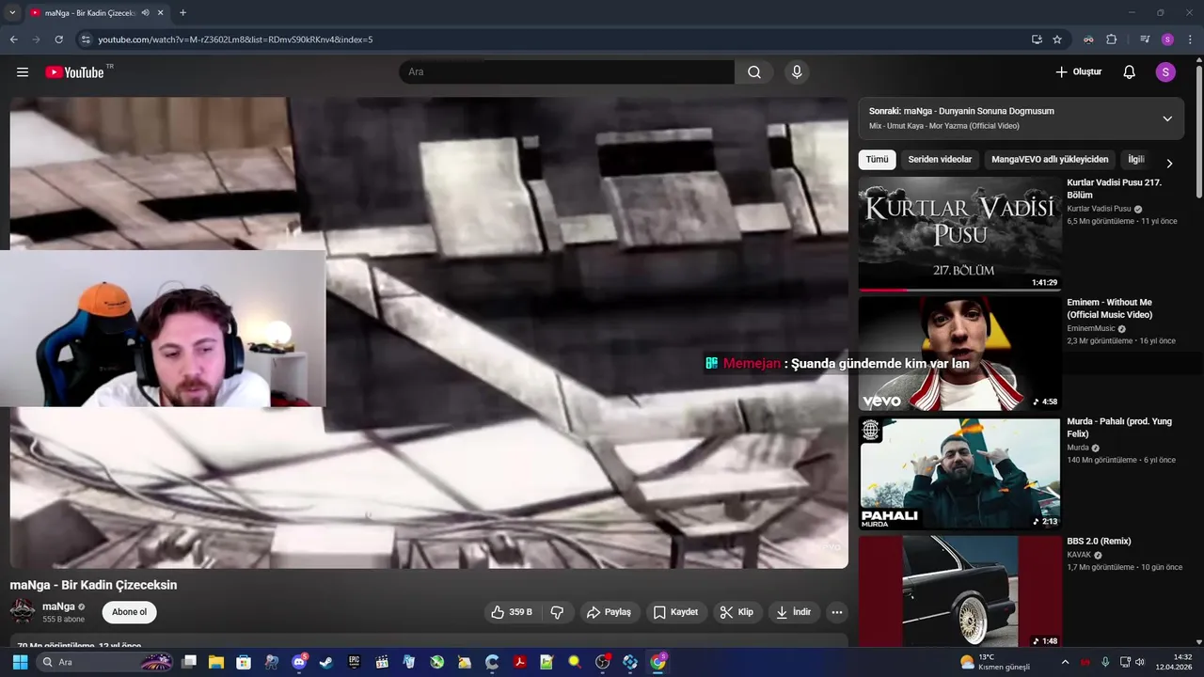Show hidden system tray icons
Image resolution: width=1204 pixels, height=677 pixels.
tap(1065, 662)
